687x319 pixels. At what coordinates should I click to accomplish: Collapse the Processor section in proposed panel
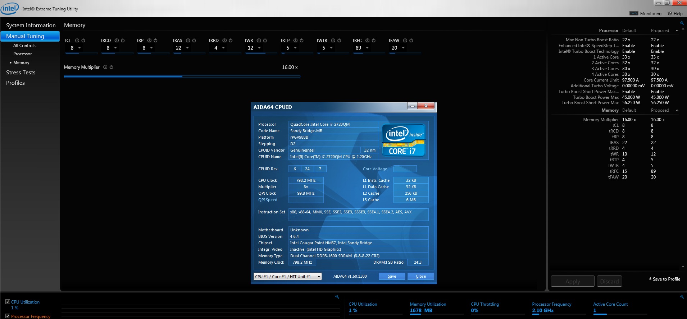pos(677,31)
